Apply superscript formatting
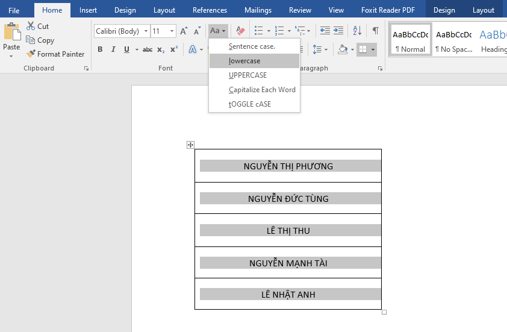This screenshot has height=332, width=507. (x=174, y=49)
